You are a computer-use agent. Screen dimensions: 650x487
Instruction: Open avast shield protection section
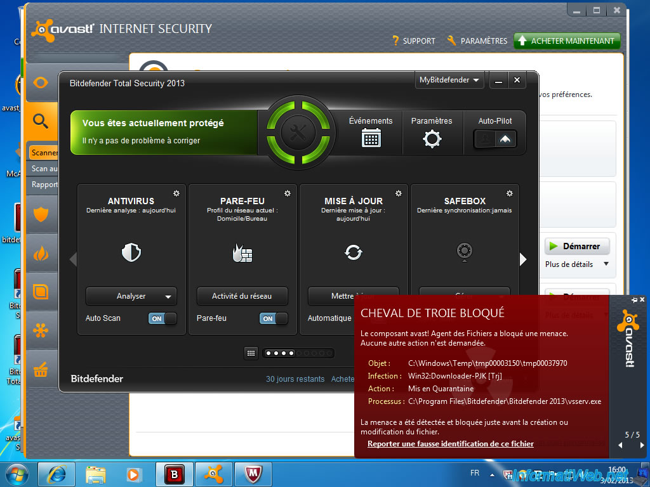pyautogui.click(x=41, y=214)
